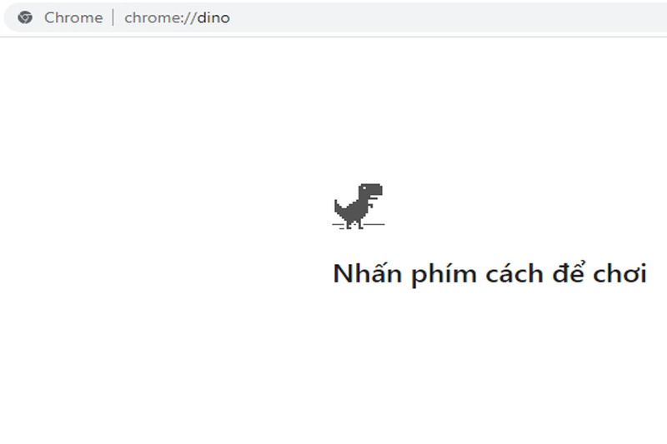The width and height of the screenshot is (667, 444).
Task: Click empty address bar space after the URL
Action: click(x=447, y=17)
